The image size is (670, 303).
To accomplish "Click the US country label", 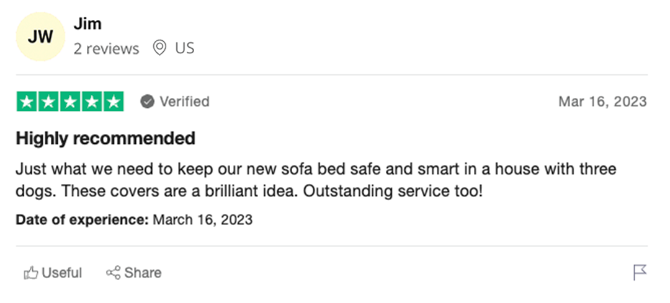I will coord(184,48).
